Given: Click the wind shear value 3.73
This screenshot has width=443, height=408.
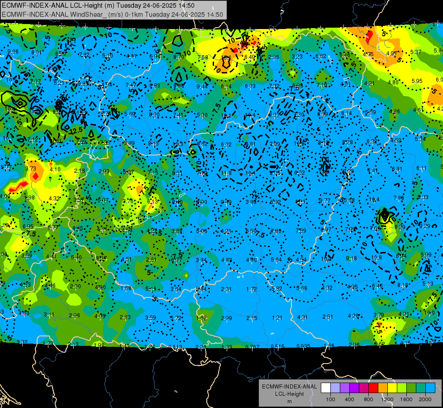Looking at the screenshot, I should (x=30, y=169).
